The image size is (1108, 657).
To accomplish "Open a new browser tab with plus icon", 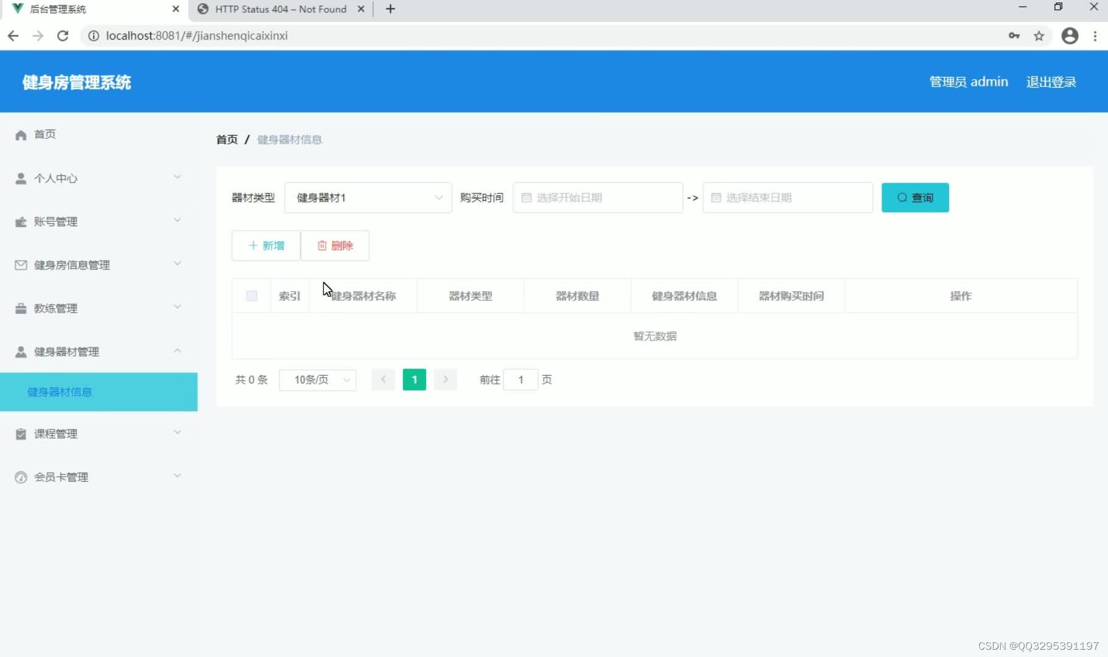I will (391, 9).
